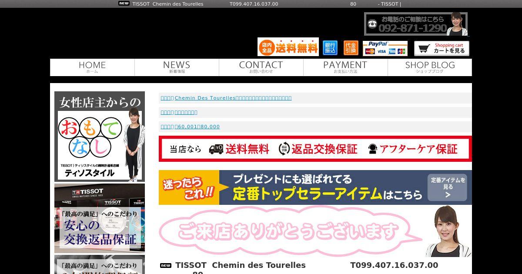Screen dimensions: 522x274
Task: Click the NEW badge beside product title
Action: tap(166, 265)
